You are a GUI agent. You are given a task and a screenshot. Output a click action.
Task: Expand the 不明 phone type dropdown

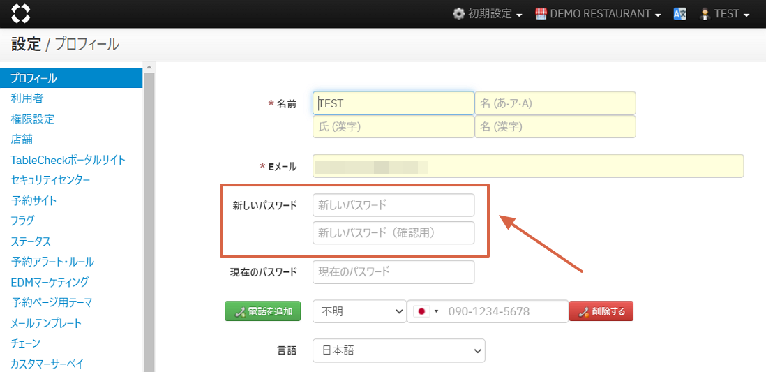tap(359, 311)
